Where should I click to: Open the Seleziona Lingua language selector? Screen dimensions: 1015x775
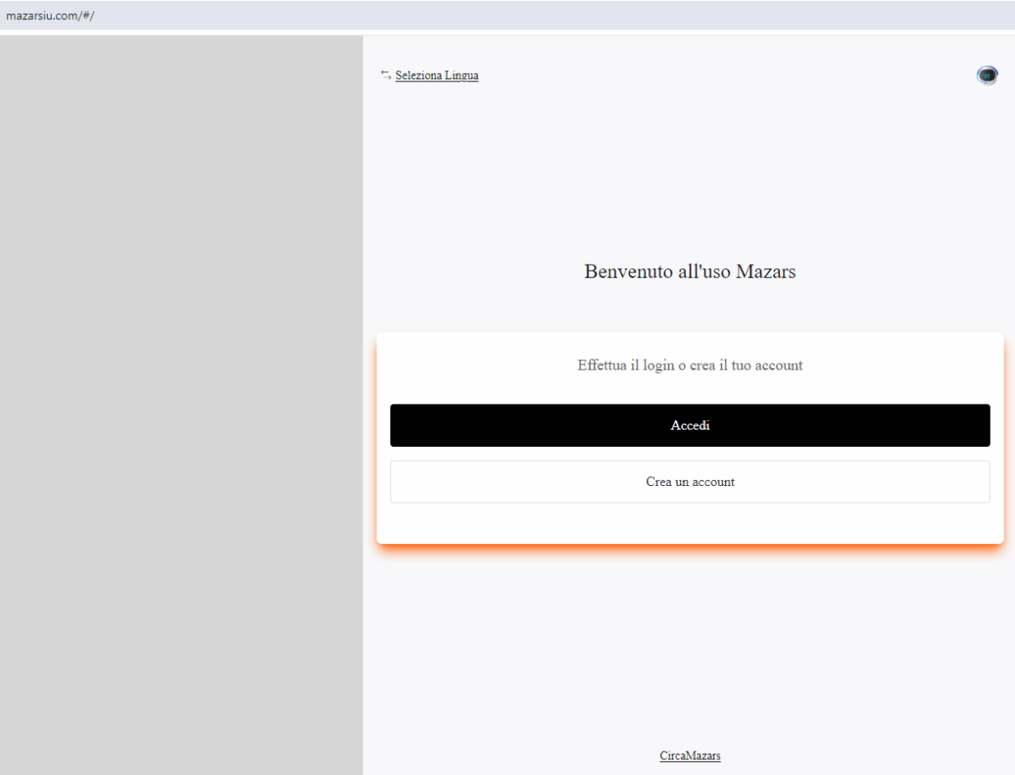(436, 76)
